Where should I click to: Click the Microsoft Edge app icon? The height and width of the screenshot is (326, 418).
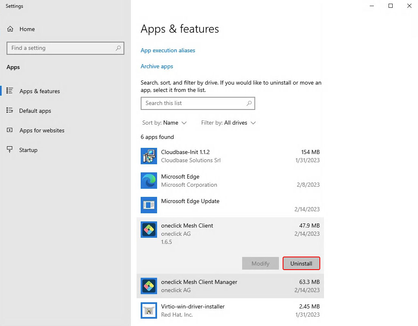(x=149, y=181)
